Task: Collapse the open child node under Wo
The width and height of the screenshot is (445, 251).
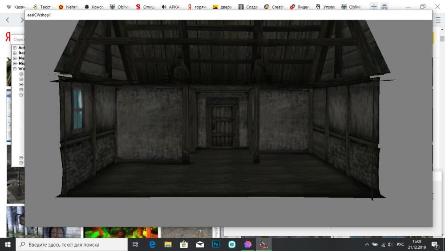Action: (21, 95)
